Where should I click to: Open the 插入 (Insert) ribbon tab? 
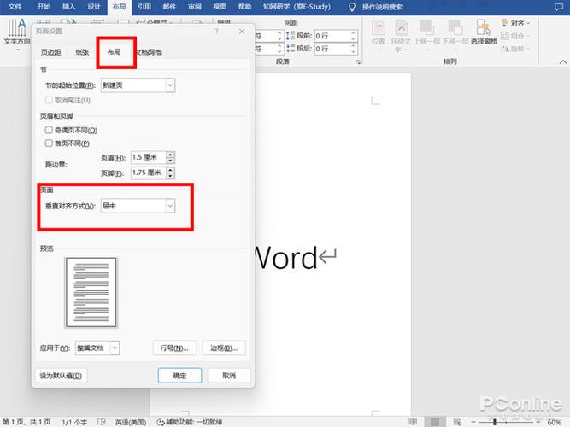point(68,7)
